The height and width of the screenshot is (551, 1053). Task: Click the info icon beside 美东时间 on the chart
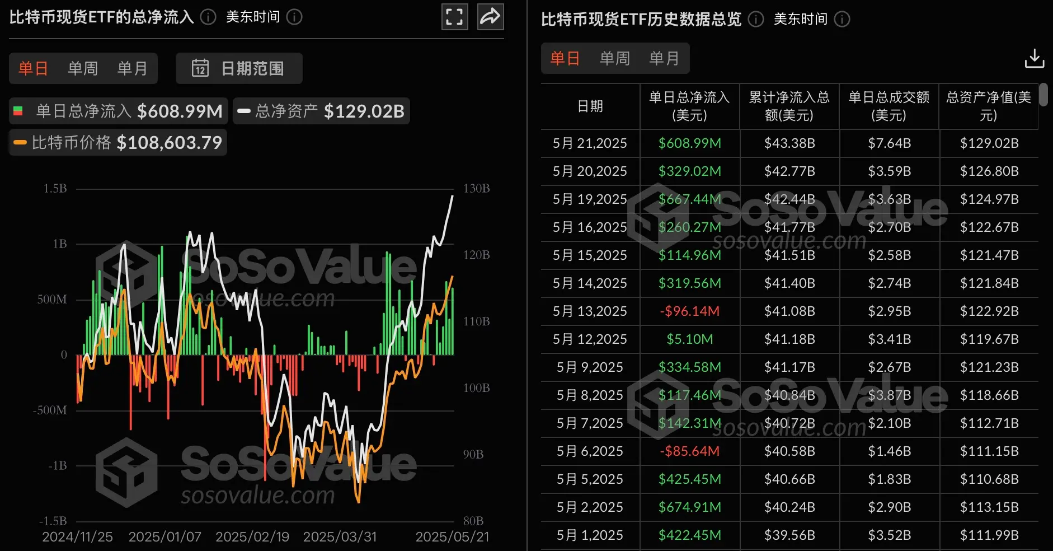(293, 17)
